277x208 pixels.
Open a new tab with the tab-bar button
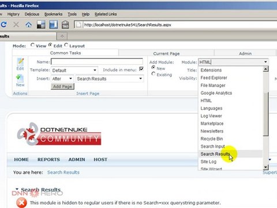[x=62, y=36]
